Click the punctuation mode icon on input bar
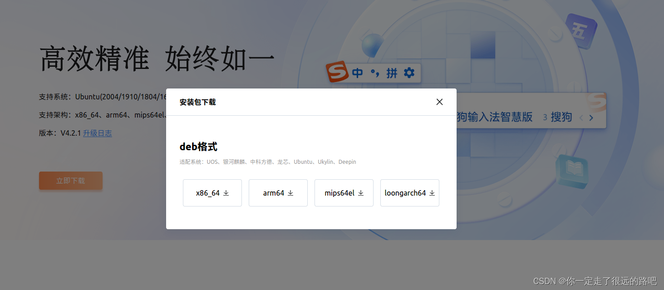Viewport: 664px width, 290px height. [374, 73]
